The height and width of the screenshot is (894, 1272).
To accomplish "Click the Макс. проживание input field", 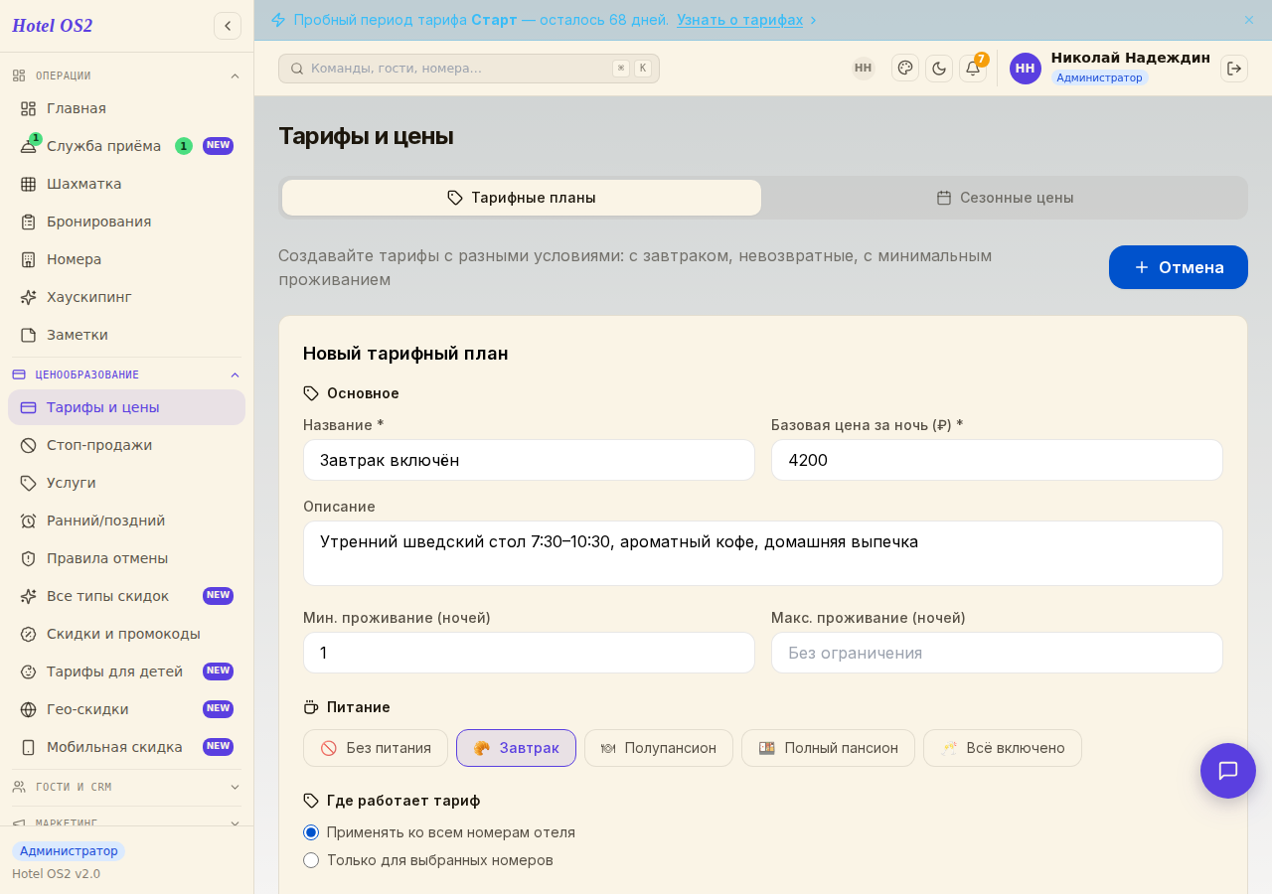I will (x=997, y=653).
